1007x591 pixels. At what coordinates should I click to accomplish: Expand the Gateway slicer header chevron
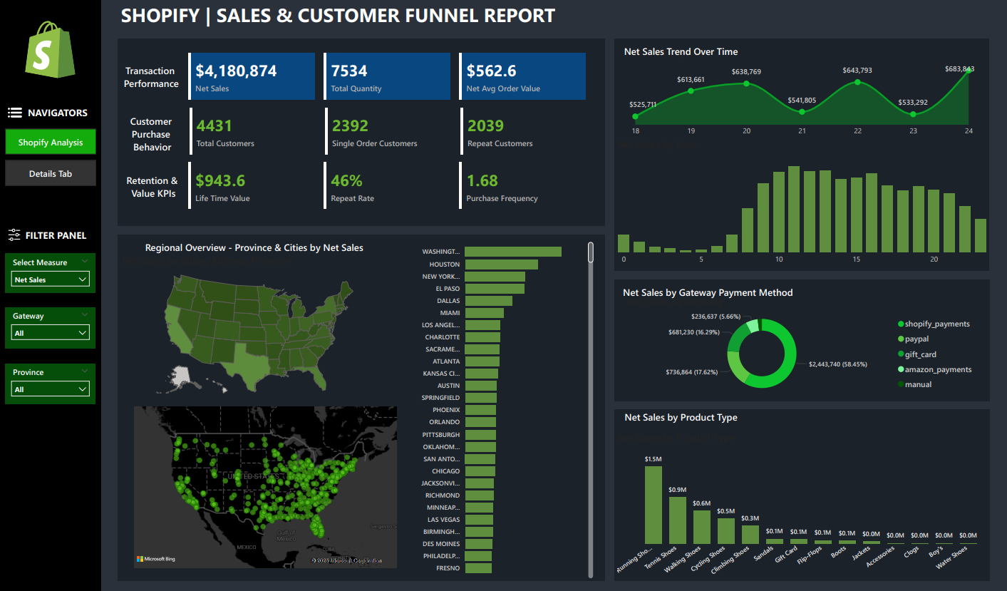click(x=86, y=314)
